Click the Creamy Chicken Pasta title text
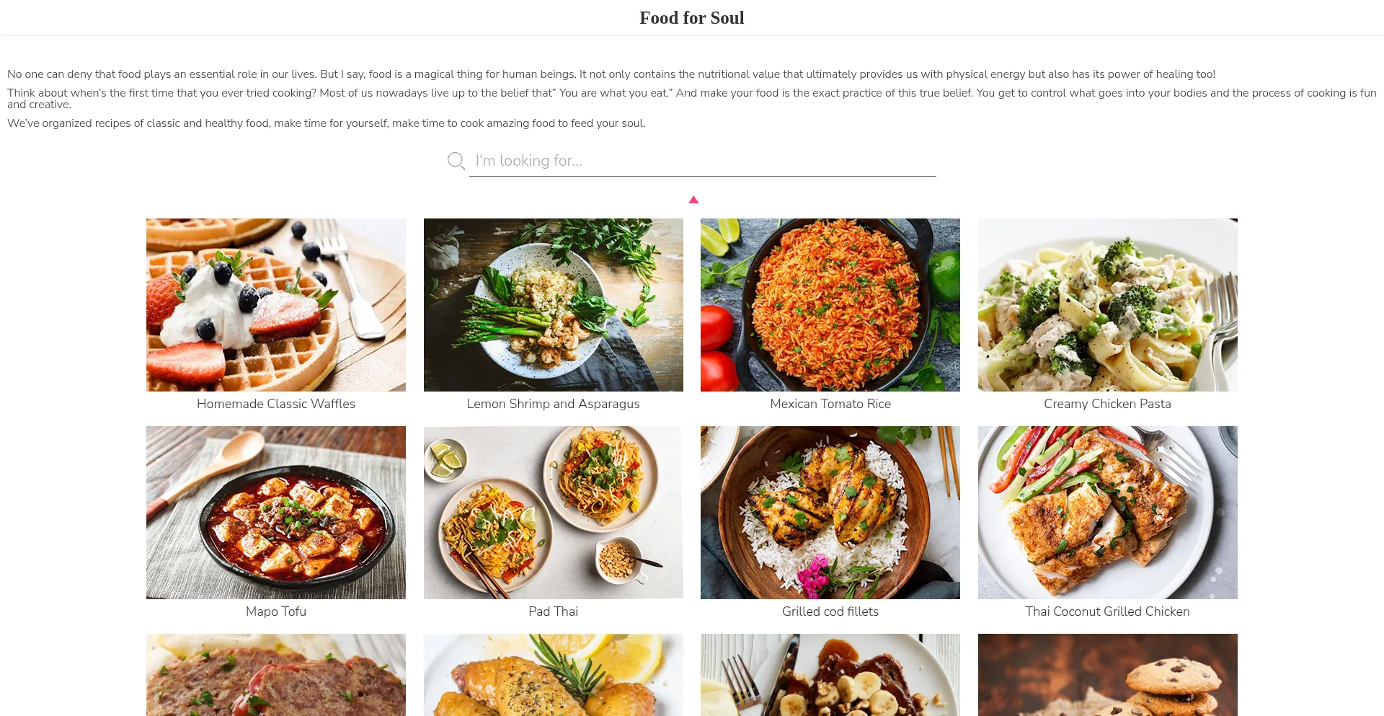The image size is (1384, 716). pyautogui.click(x=1108, y=404)
